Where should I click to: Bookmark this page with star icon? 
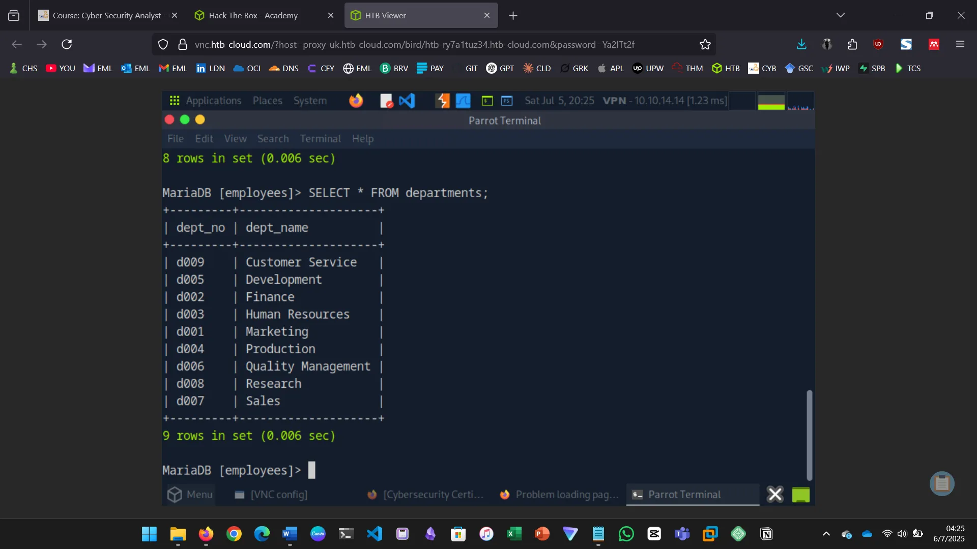(x=705, y=45)
